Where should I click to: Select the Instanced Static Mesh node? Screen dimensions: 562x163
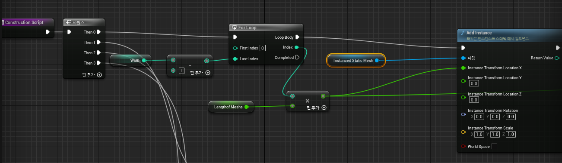pyautogui.click(x=356, y=61)
